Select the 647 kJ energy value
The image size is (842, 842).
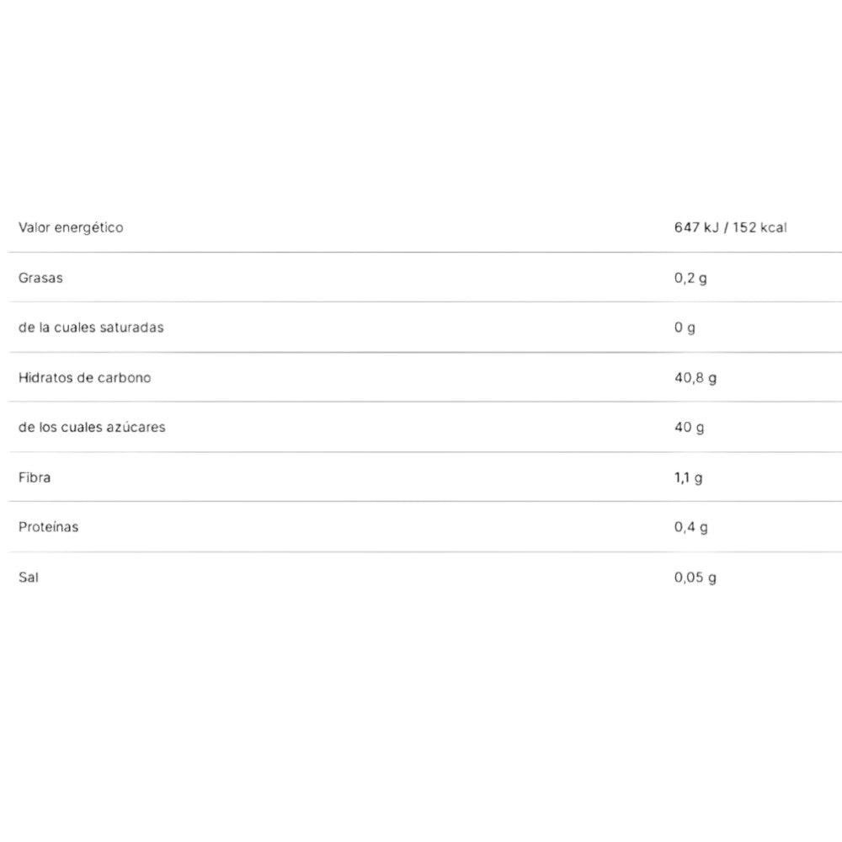coord(695,227)
